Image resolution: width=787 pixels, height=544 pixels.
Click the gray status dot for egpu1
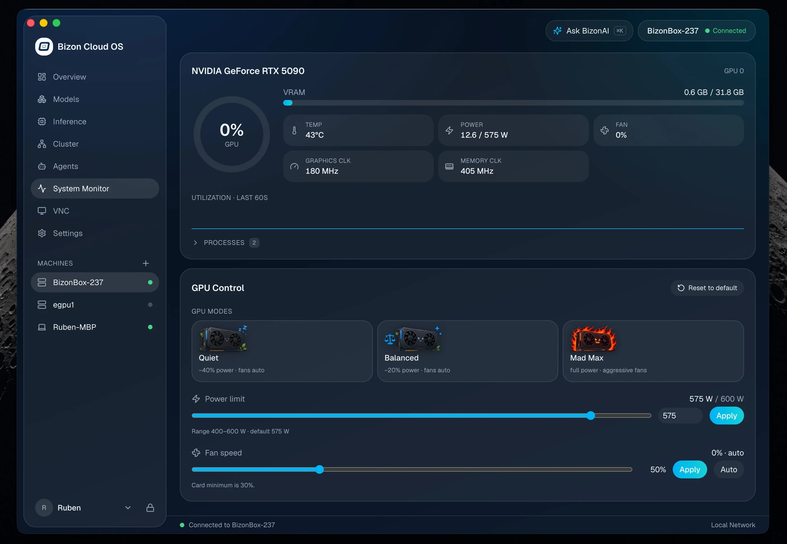150,305
